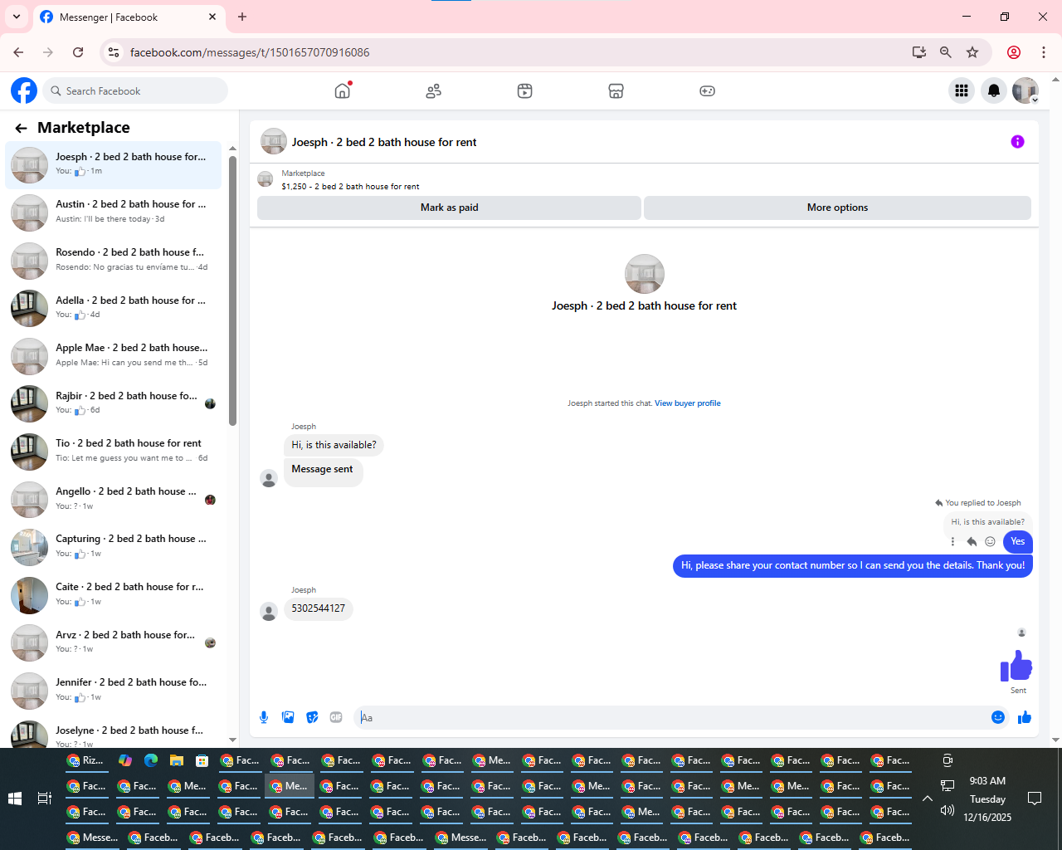Open the Marketplace storefront icon in top navigation
1062x850 pixels.
616,90
